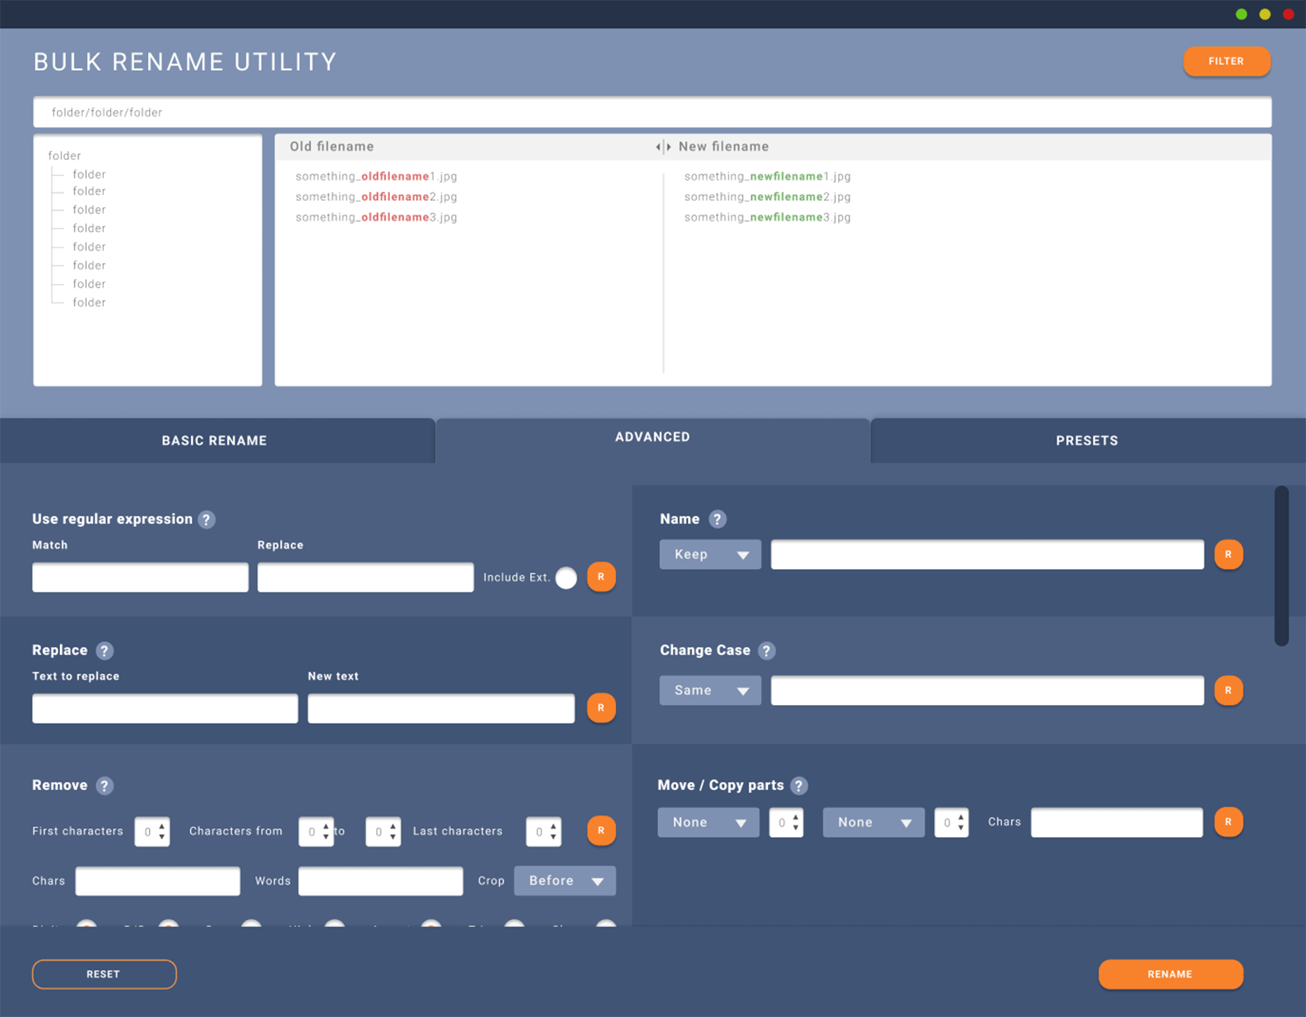Open the Name Keep dropdown

710,554
